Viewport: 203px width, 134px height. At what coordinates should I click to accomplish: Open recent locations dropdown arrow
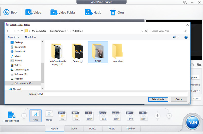pyautogui.click(x=18, y=31)
